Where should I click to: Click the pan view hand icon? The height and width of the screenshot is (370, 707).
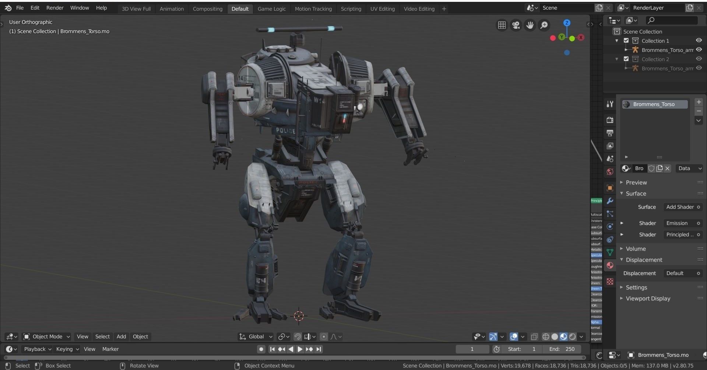point(530,25)
